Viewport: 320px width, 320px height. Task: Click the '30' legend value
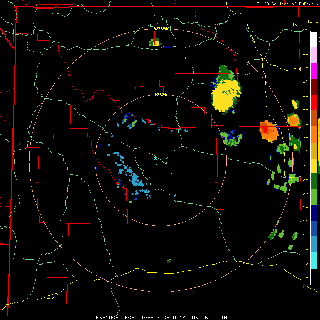click(x=305, y=165)
